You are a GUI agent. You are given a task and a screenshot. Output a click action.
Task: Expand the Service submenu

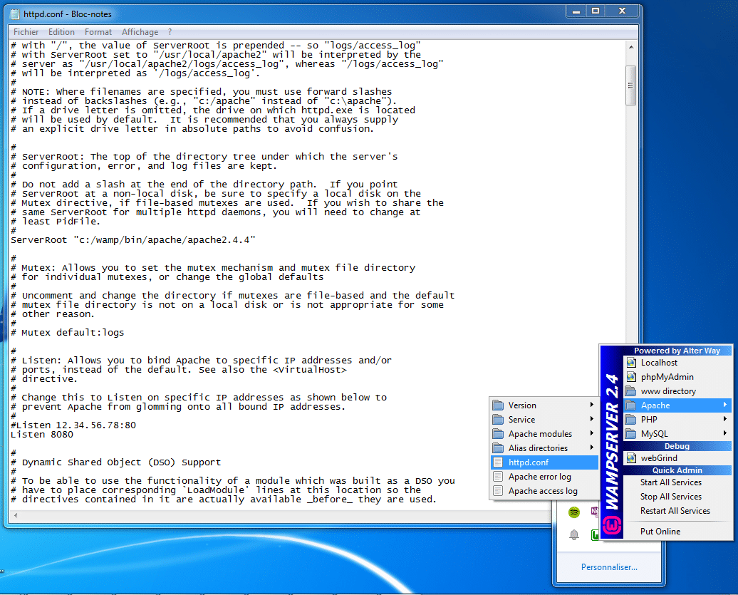tap(544, 420)
